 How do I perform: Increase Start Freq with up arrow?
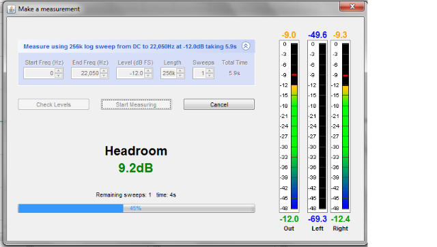(x=59, y=71)
